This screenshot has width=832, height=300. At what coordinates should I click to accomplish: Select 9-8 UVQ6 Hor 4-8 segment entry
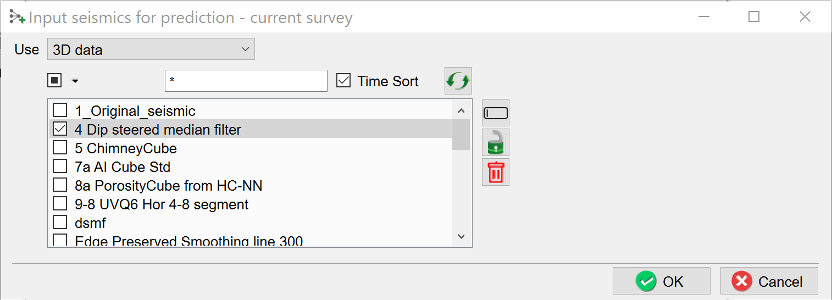click(162, 204)
